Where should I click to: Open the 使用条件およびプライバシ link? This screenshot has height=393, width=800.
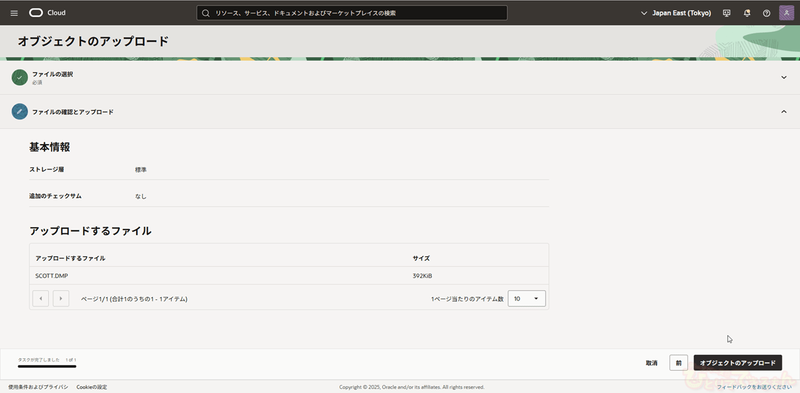(x=38, y=387)
